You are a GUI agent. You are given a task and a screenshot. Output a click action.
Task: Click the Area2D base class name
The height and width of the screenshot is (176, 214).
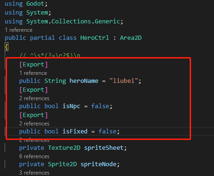[x=131, y=38]
